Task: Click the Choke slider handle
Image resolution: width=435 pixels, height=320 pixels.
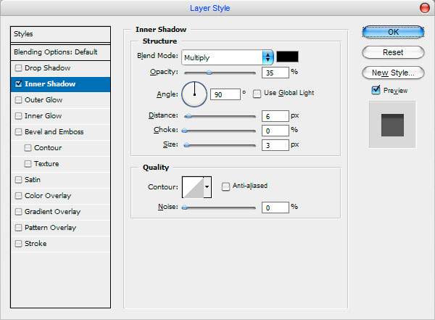Action: [x=184, y=131]
